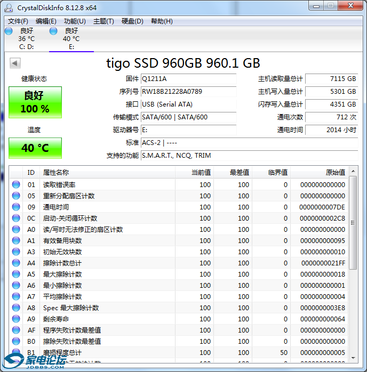Select the 读取错误率 attribute row name
The image size is (367, 372).
click(x=59, y=185)
